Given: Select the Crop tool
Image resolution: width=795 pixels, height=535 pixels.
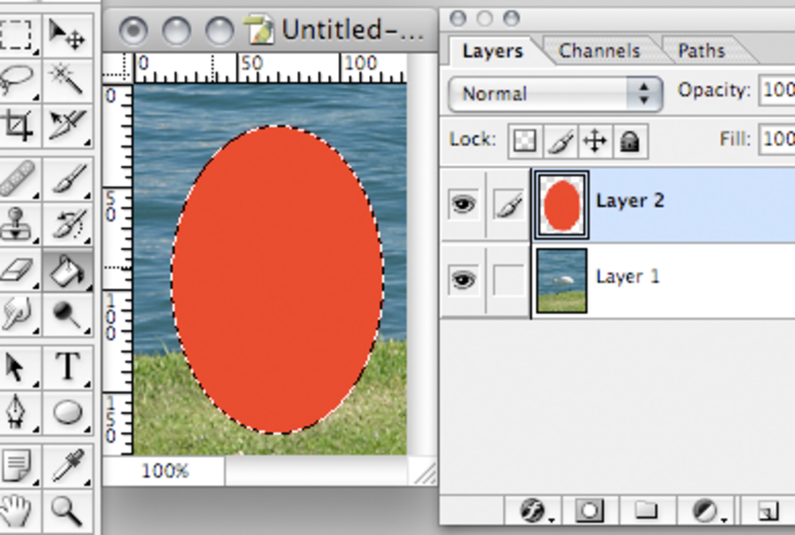Looking at the screenshot, I should tap(19, 124).
